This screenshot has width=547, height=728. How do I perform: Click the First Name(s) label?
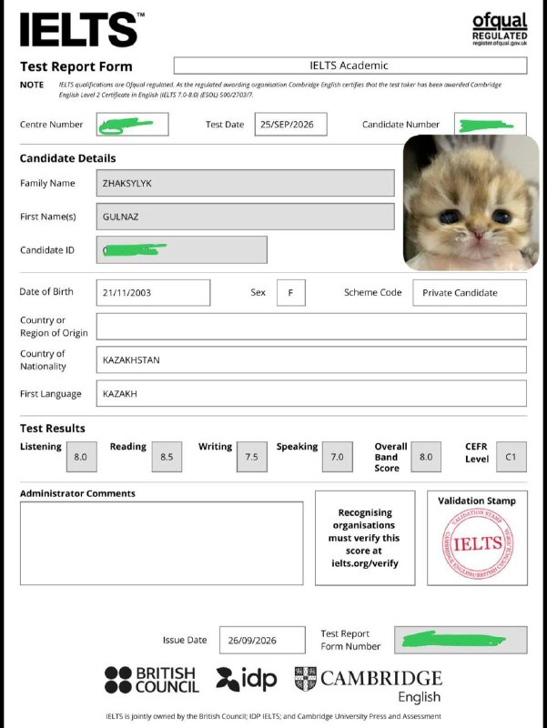click(x=48, y=217)
